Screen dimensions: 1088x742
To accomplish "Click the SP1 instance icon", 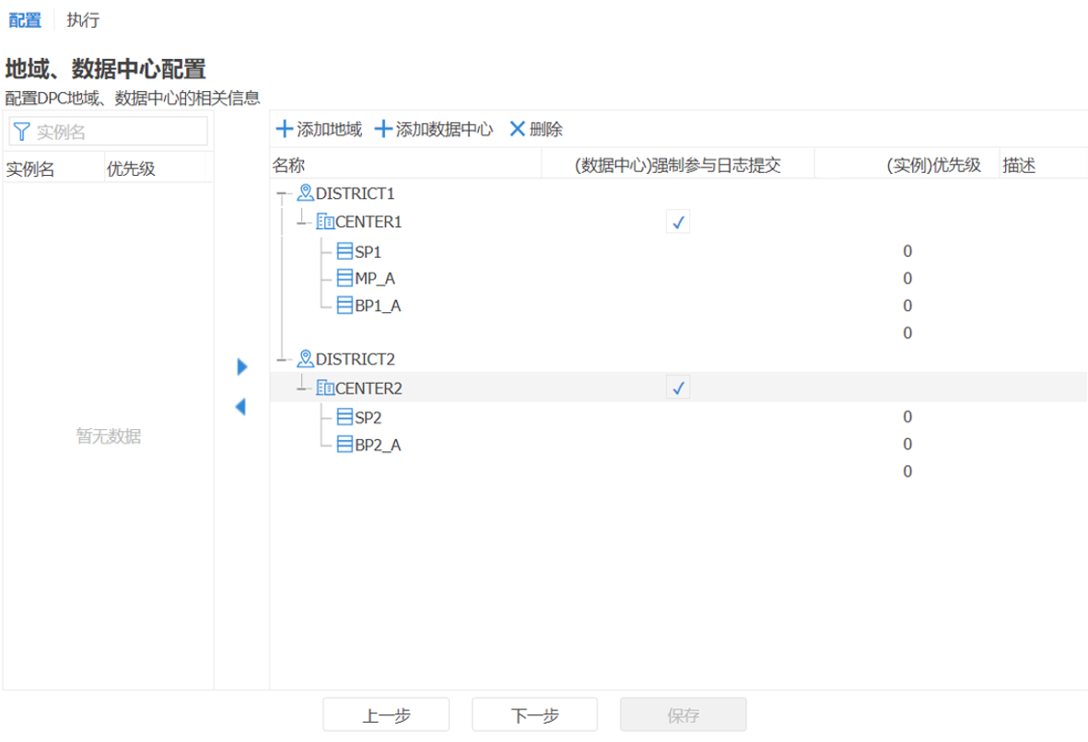I will pos(345,251).
